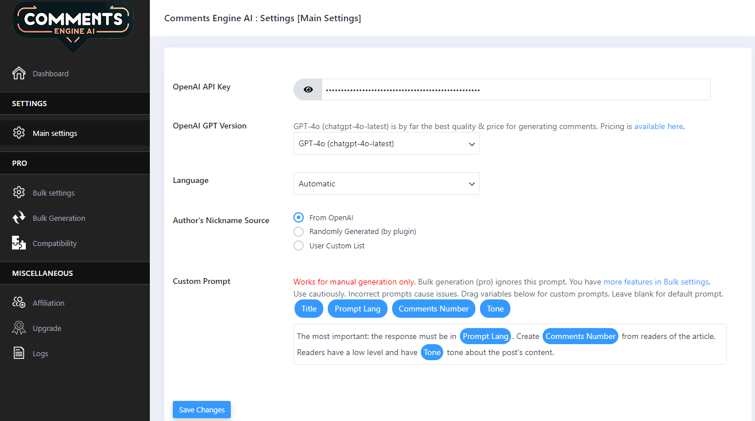Click Tone tag inside prompt text

click(x=432, y=352)
